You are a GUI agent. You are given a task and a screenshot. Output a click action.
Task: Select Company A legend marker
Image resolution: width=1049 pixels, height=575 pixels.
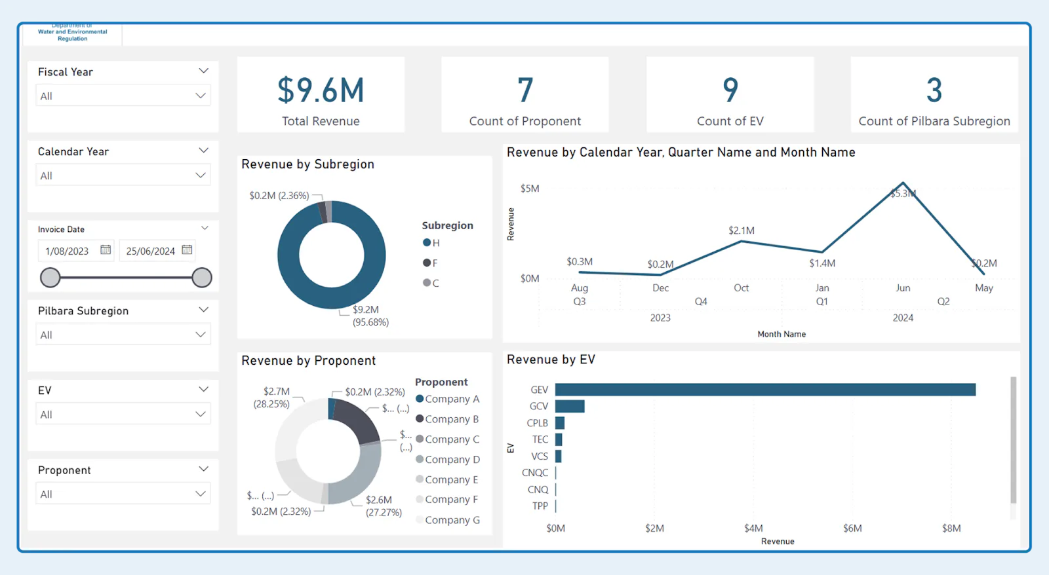(x=420, y=398)
